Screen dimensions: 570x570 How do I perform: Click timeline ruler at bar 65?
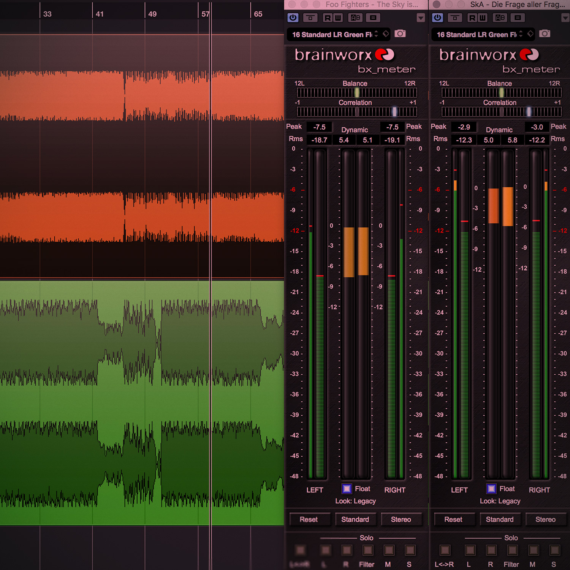point(258,14)
